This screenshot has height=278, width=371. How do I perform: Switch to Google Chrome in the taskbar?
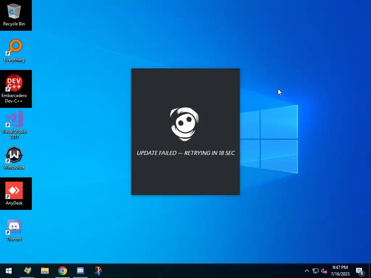click(x=63, y=271)
